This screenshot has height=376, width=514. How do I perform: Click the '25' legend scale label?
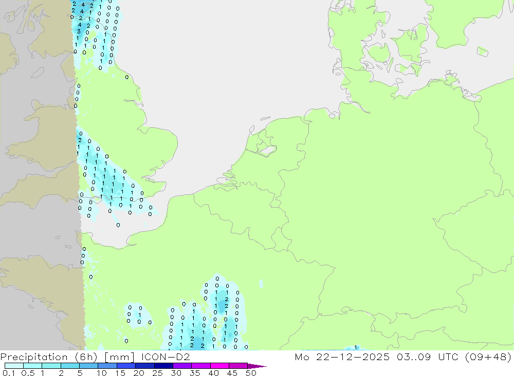[157, 373]
